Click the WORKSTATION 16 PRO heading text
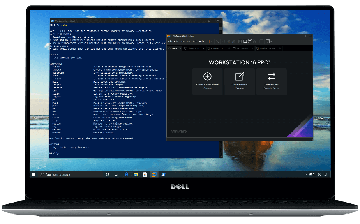This screenshot has width=360, height=224. tap(240, 62)
